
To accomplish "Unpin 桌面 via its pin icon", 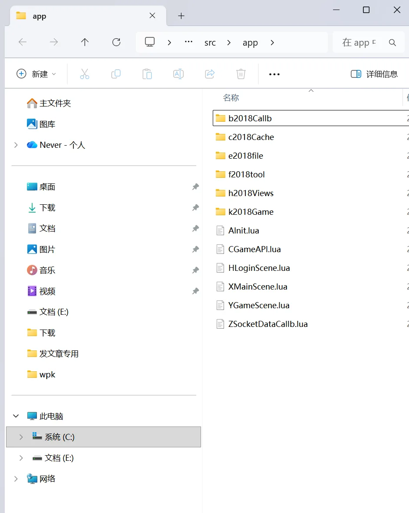I will click(195, 187).
